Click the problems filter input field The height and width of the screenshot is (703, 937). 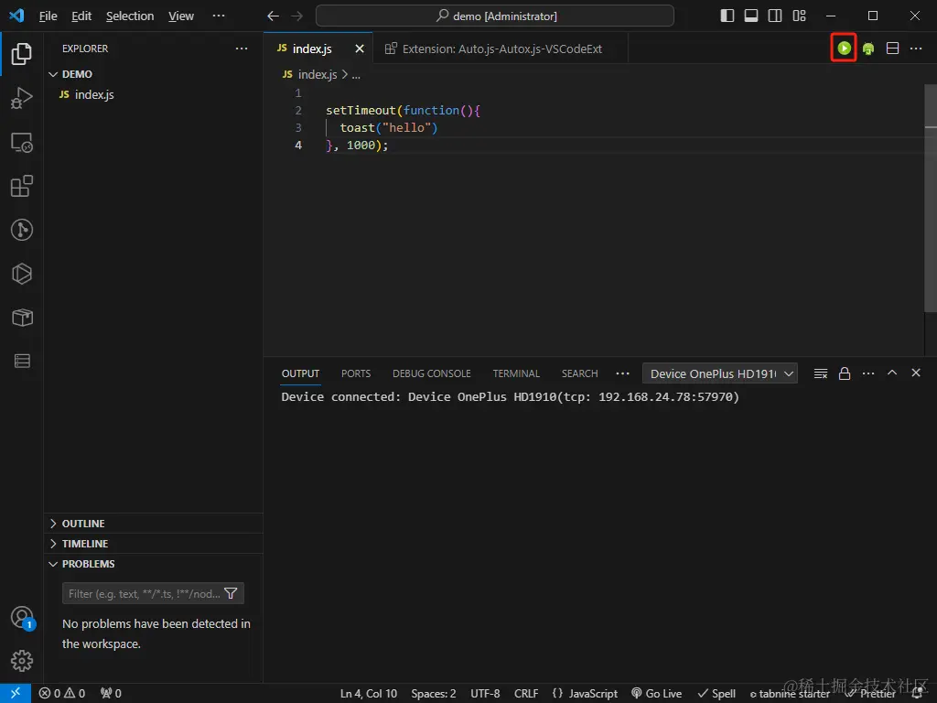coord(144,594)
